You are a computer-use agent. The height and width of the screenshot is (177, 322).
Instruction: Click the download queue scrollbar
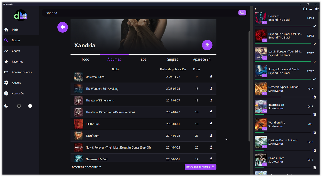tap(318, 25)
